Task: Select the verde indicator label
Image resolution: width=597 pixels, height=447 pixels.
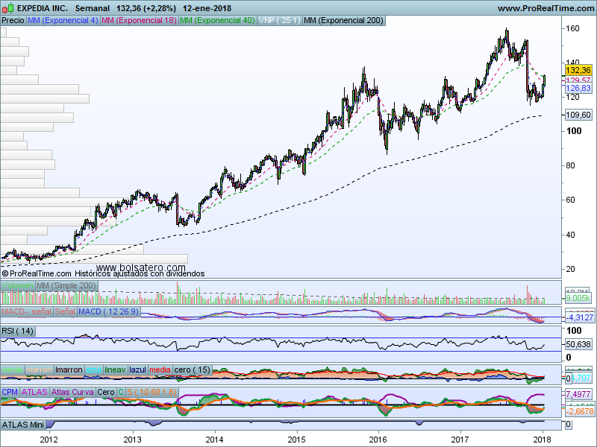Action: tap(13, 370)
